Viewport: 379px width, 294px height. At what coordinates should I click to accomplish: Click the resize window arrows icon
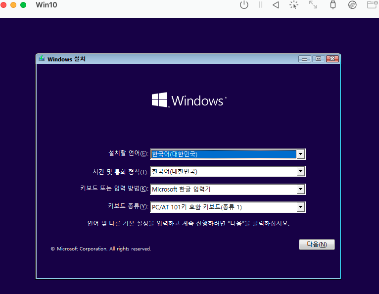[x=313, y=4]
